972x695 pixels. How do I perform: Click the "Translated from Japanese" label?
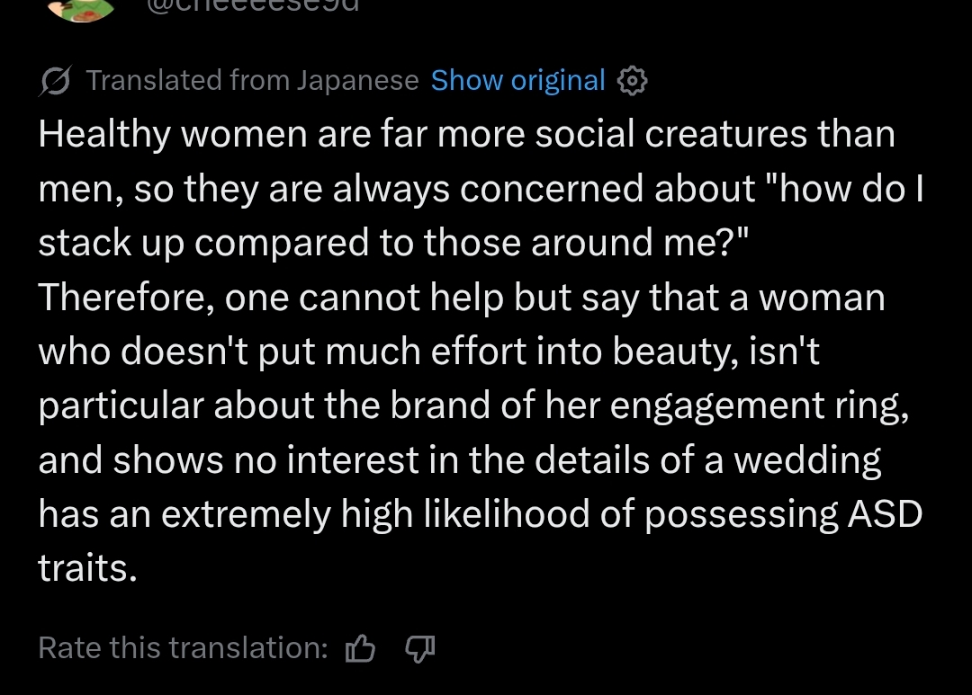pyautogui.click(x=252, y=81)
